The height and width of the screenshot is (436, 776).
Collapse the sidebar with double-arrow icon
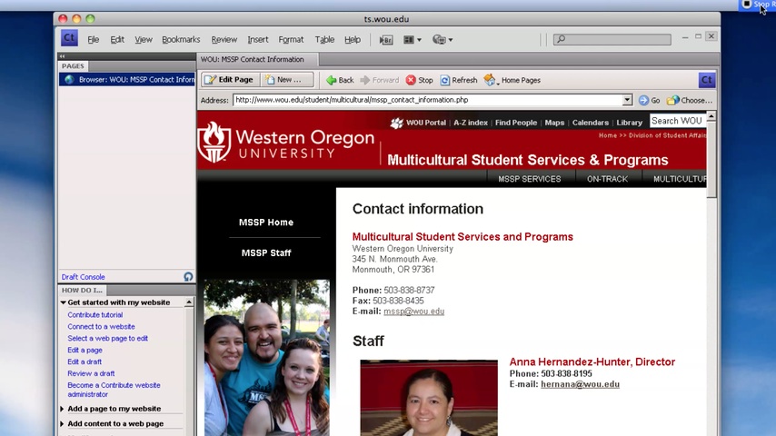pos(63,56)
